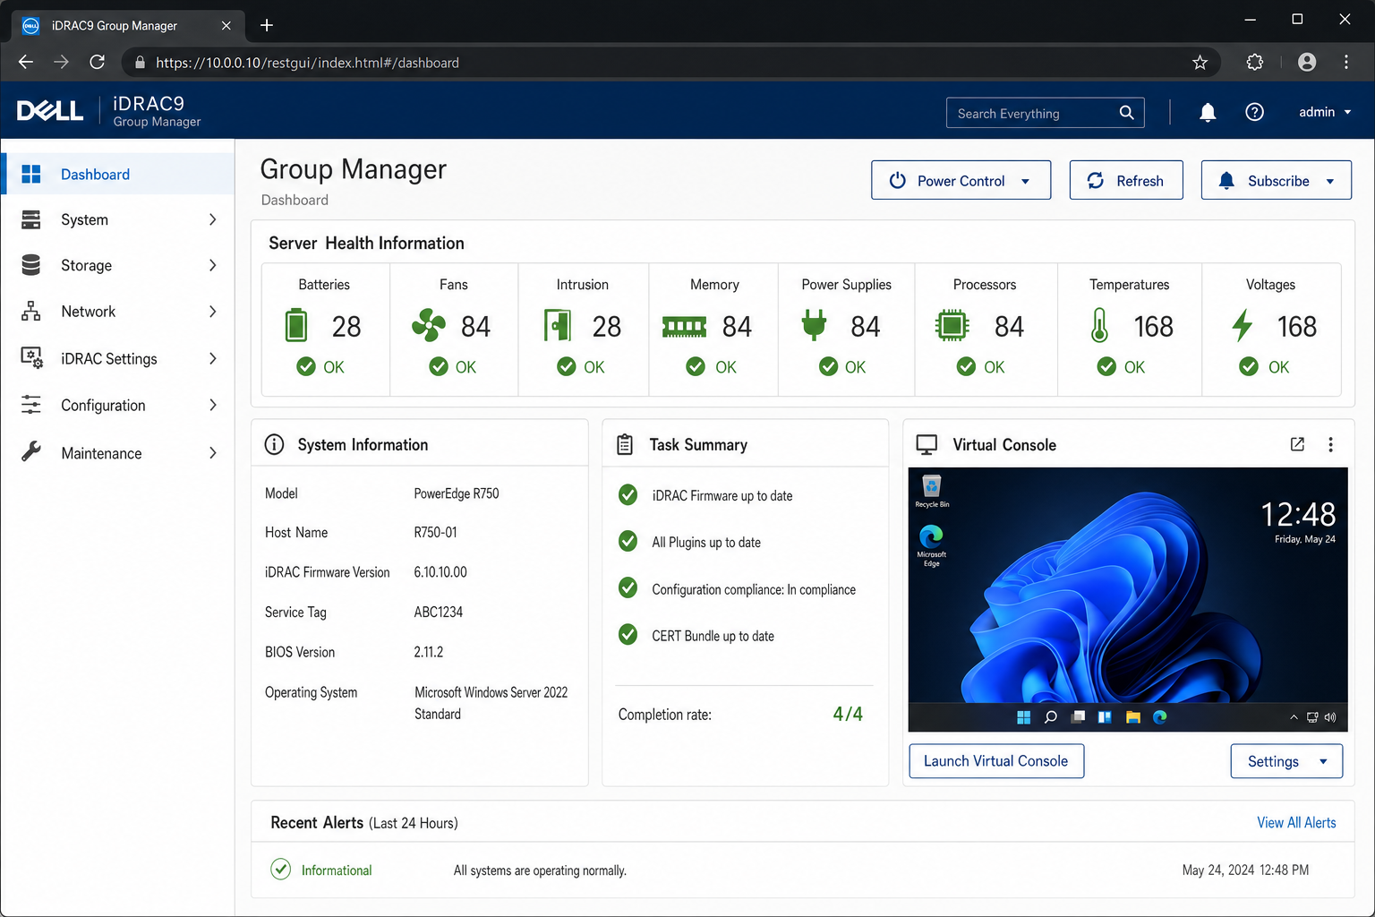Viewport: 1375px width, 917px height.
Task: Click 'CERT Bundle up to date' task
Action: pos(713,636)
